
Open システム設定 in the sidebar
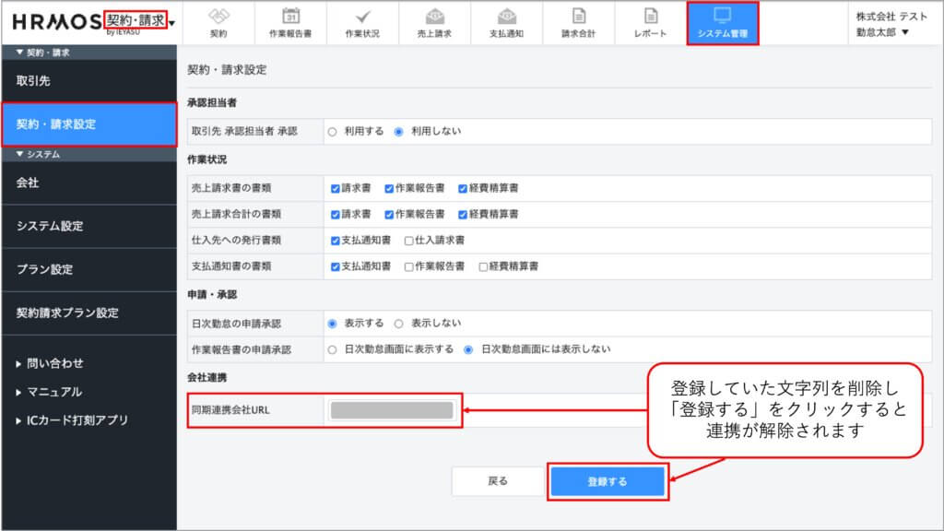pyautogui.click(x=56, y=226)
